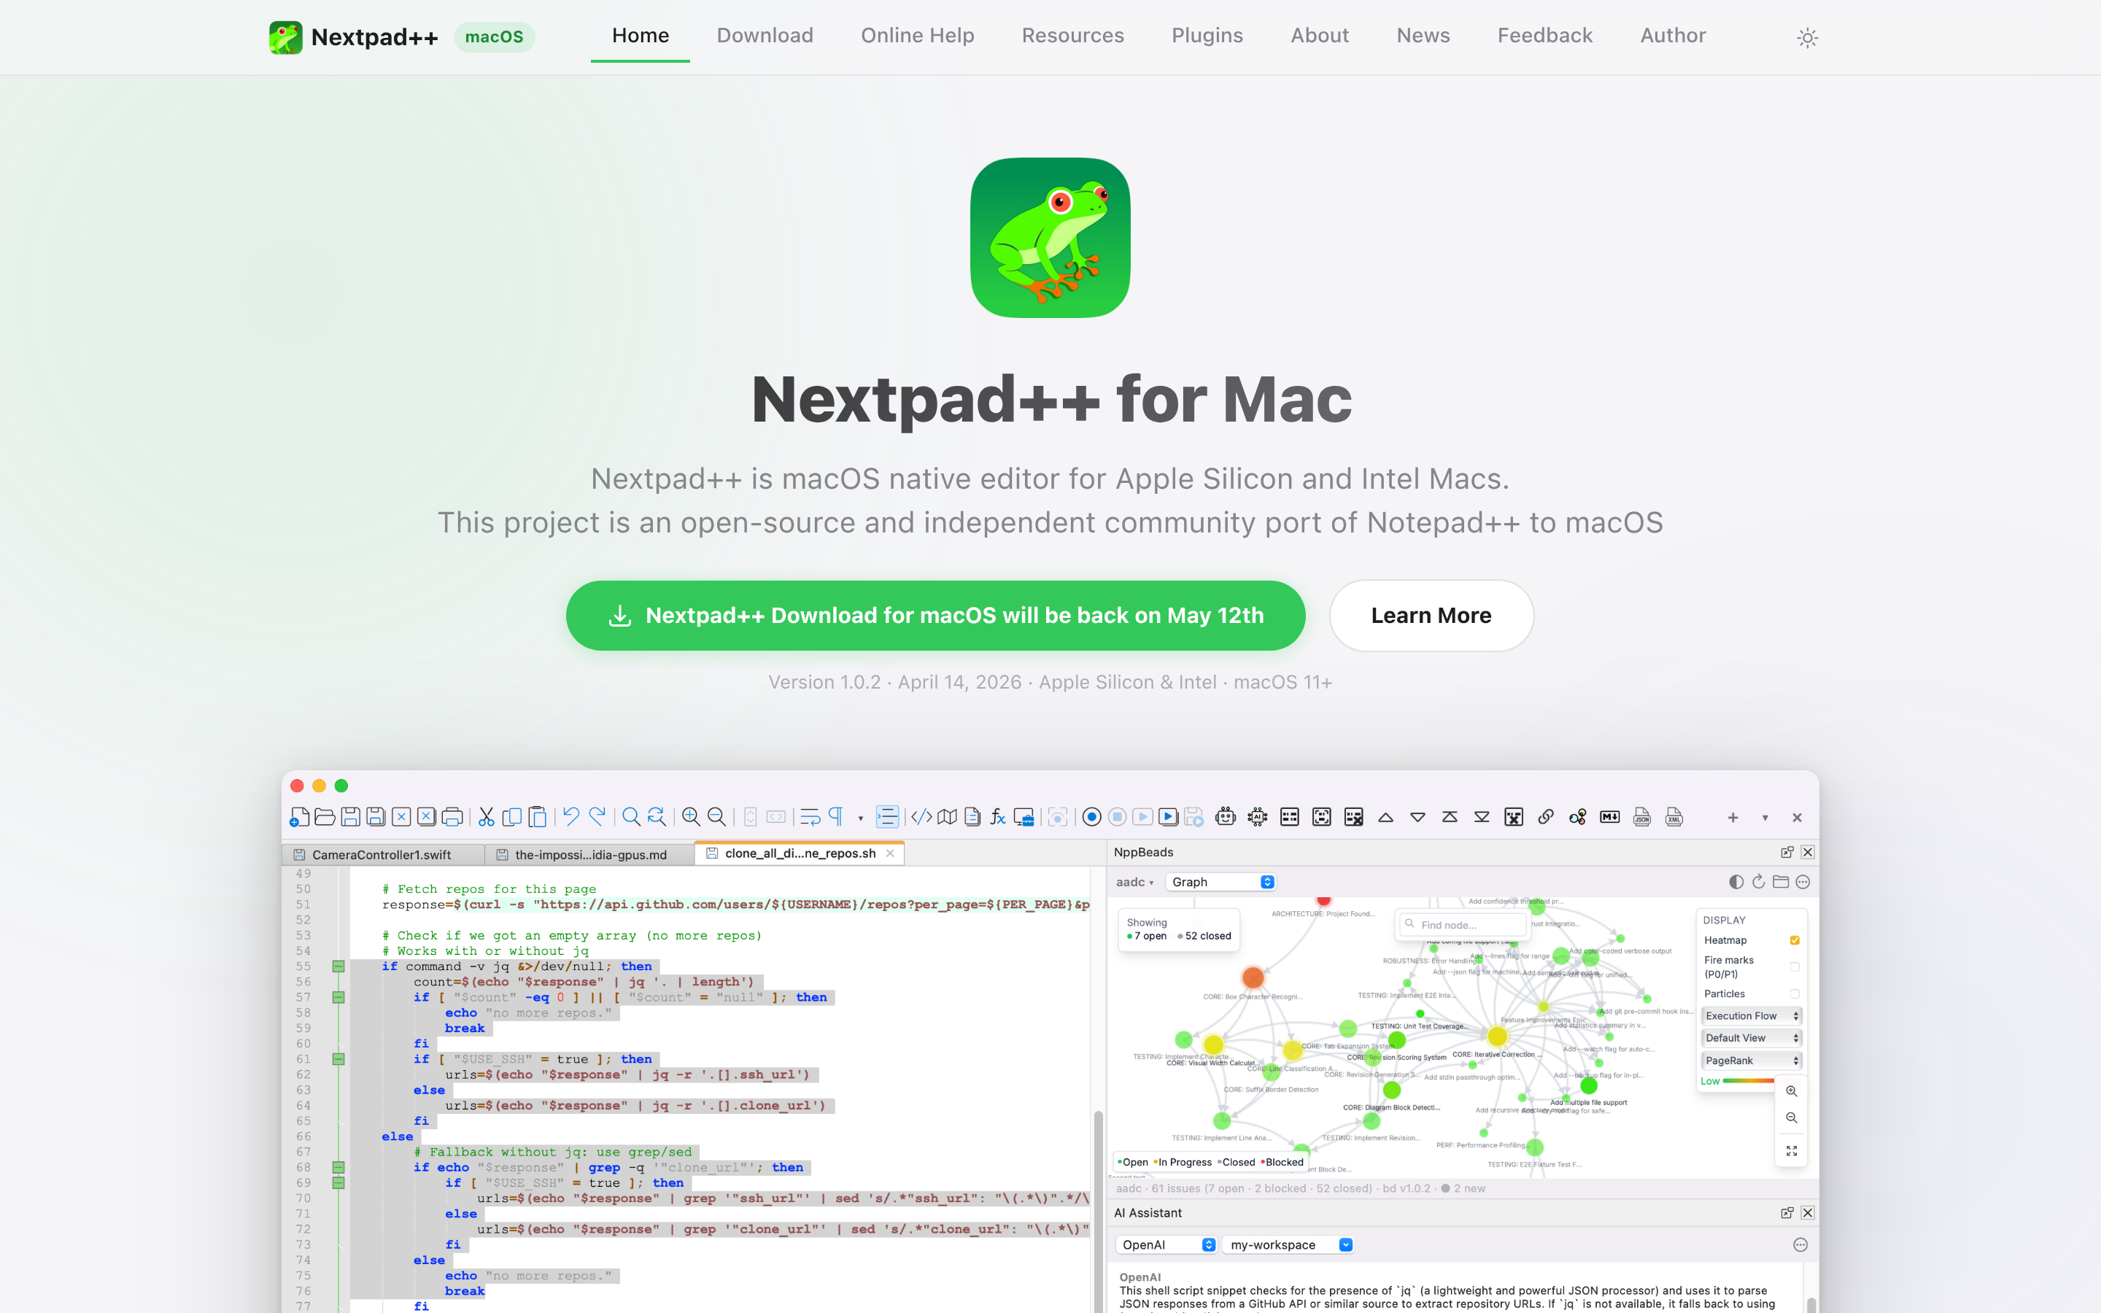Click the JSON document toolbar icon
This screenshot has width=2101, height=1313.
point(1641,817)
